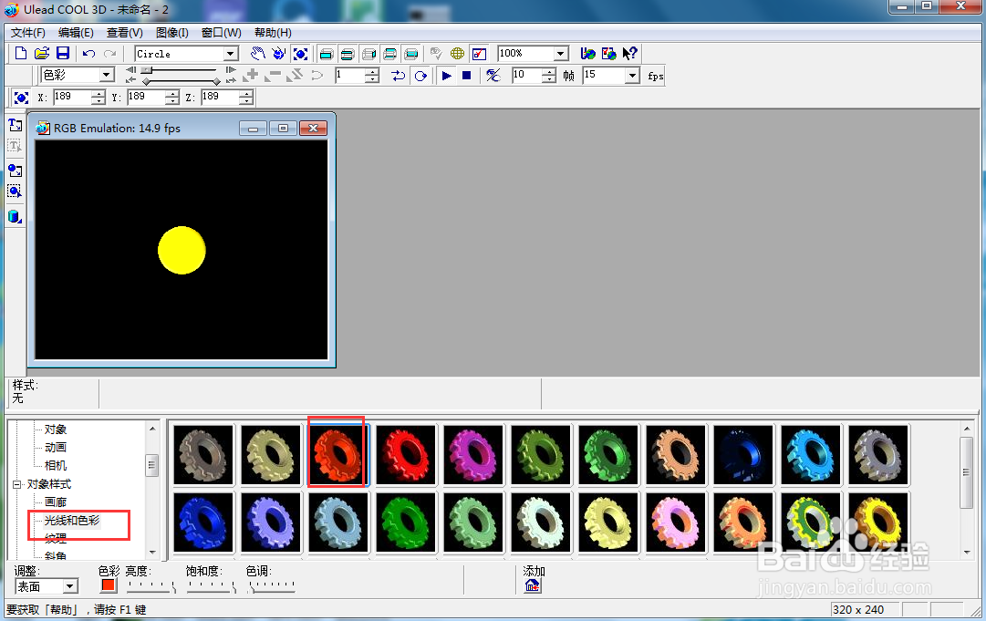
Task: Undo the last action
Action: (x=88, y=54)
